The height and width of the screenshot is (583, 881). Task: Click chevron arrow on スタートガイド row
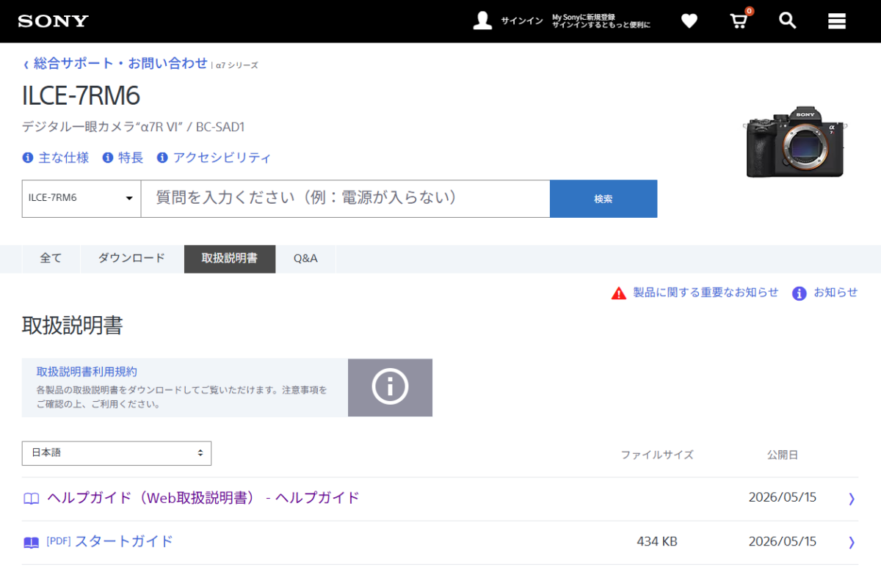(852, 543)
